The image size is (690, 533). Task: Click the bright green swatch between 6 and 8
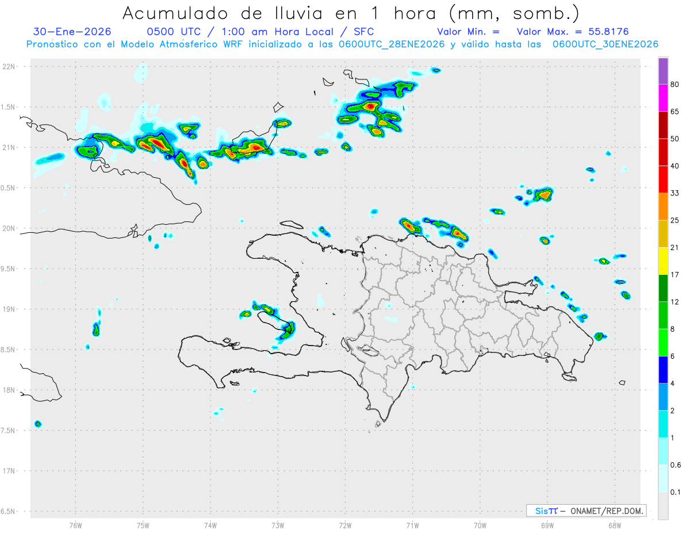pos(663,343)
